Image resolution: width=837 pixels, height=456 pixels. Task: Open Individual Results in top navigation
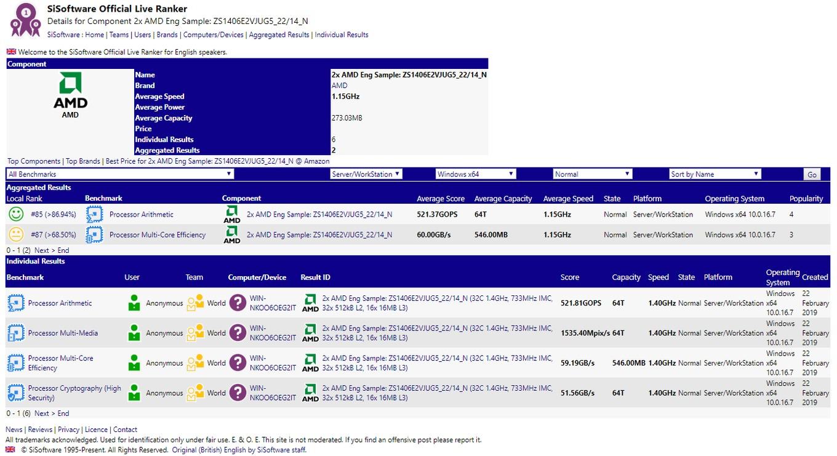[x=342, y=35]
